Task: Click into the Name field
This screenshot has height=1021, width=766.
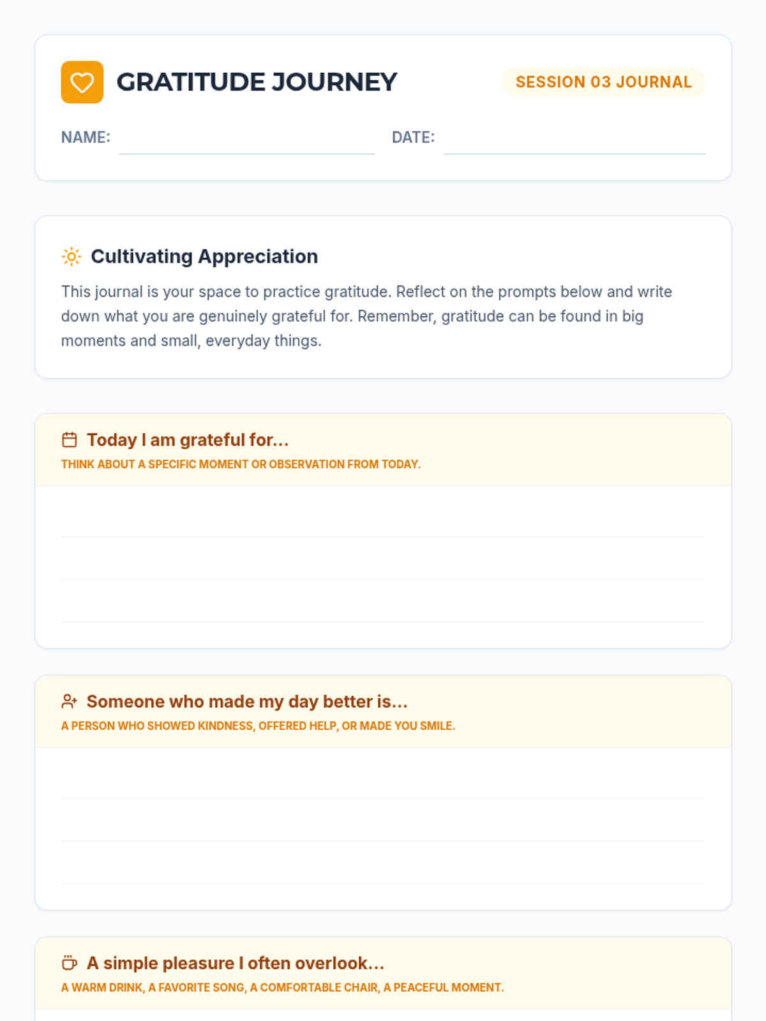Action: (x=246, y=139)
